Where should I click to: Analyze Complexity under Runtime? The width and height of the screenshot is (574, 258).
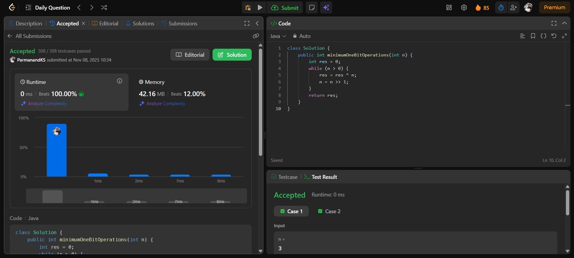(43, 104)
